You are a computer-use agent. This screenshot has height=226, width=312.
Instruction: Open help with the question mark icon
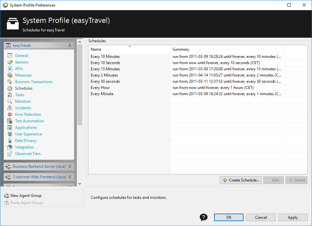coord(204,217)
